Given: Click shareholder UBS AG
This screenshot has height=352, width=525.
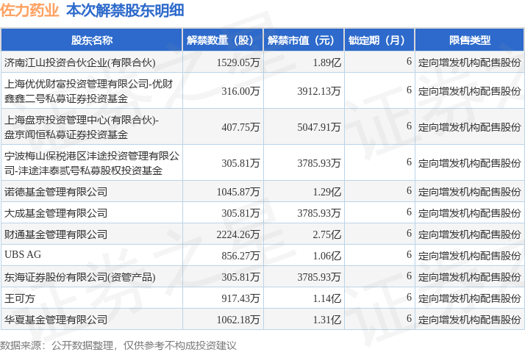Looking at the screenshot, I should [23, 255].
